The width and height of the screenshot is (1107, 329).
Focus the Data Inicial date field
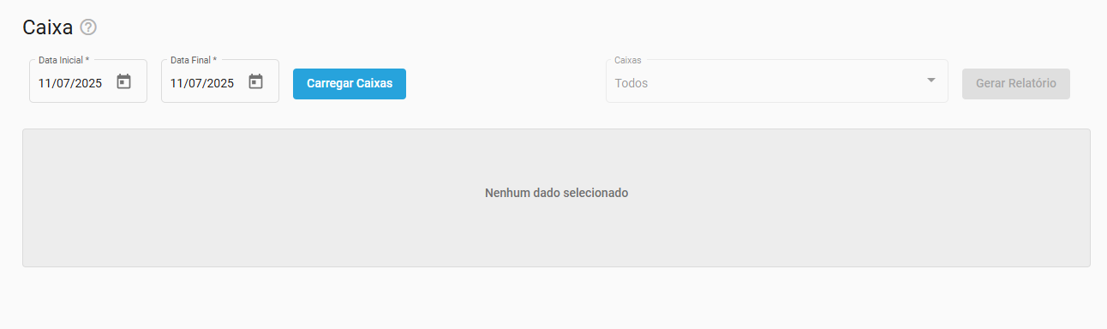(88, 81)
